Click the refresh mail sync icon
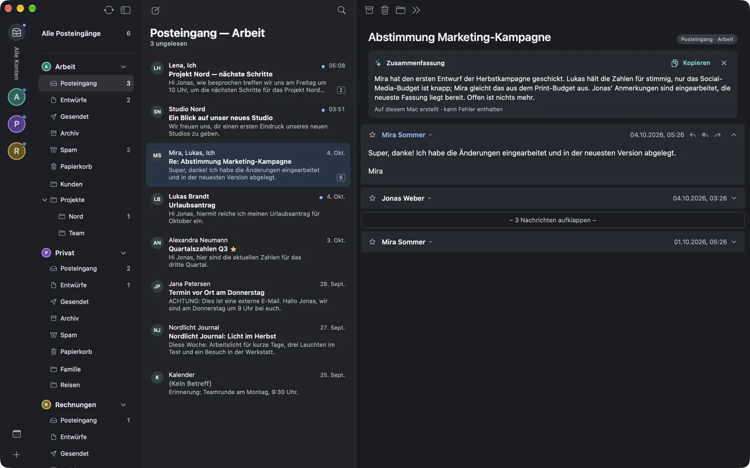This screenshot has height=468, width=750. (109, 10)
